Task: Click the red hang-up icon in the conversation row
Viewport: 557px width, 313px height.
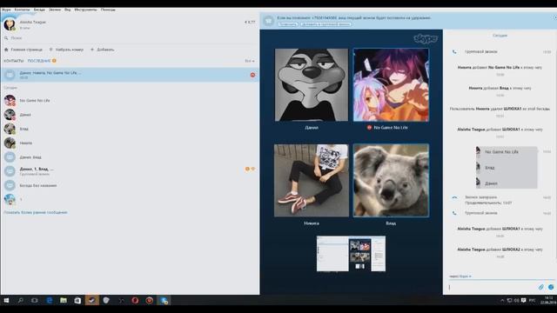Action: tap(252, 75)
